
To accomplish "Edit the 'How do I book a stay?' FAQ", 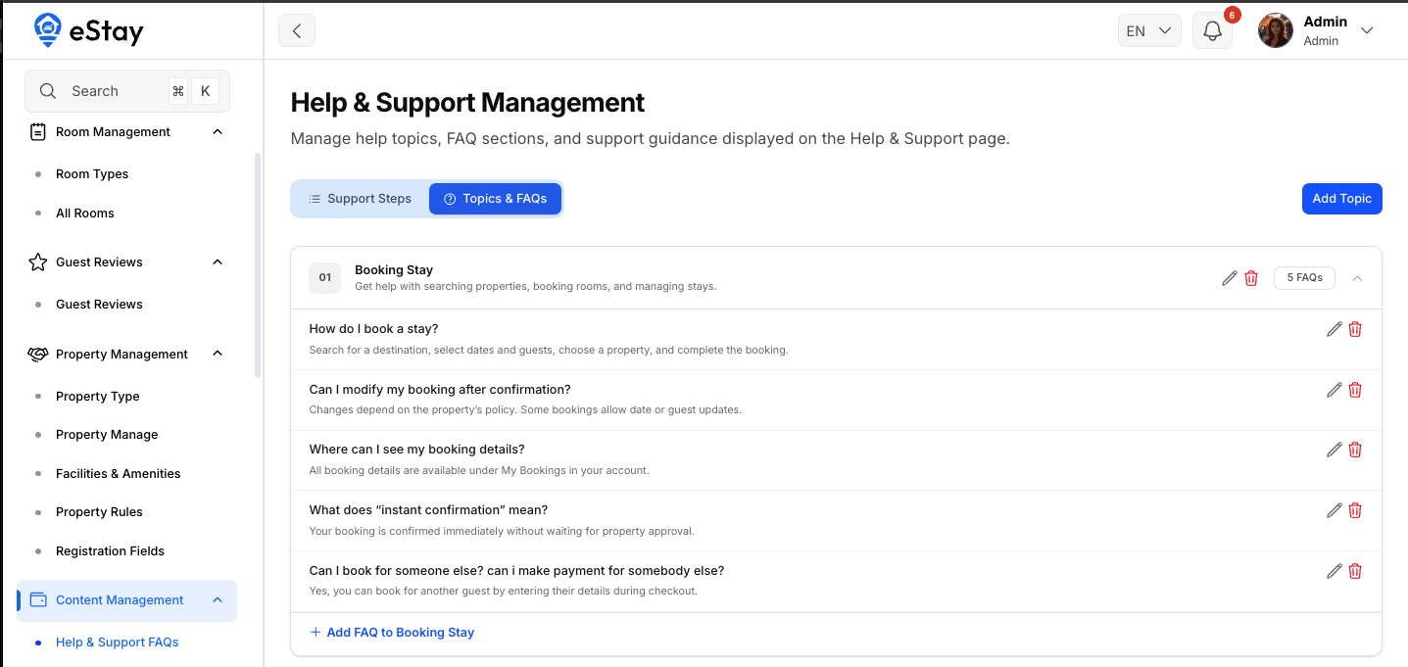I will [1334, 329].
